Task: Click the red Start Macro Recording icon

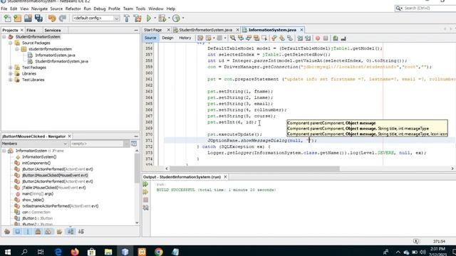Action: click(x=318, y=38)
